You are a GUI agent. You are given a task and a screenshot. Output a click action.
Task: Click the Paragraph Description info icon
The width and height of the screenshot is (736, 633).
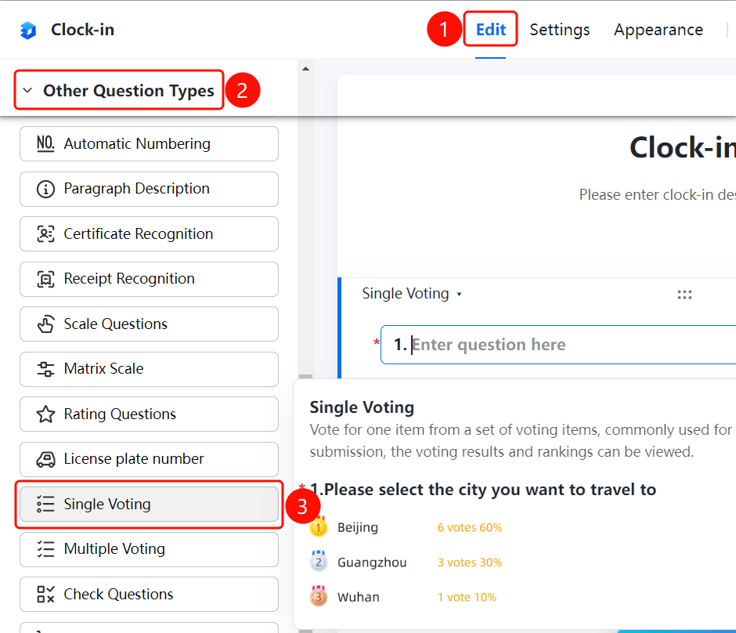pyautogui.click(x=45, y=189)
